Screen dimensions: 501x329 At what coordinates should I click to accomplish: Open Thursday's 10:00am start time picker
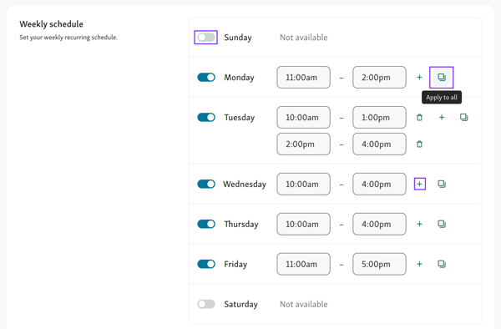(x=303, y=225)
